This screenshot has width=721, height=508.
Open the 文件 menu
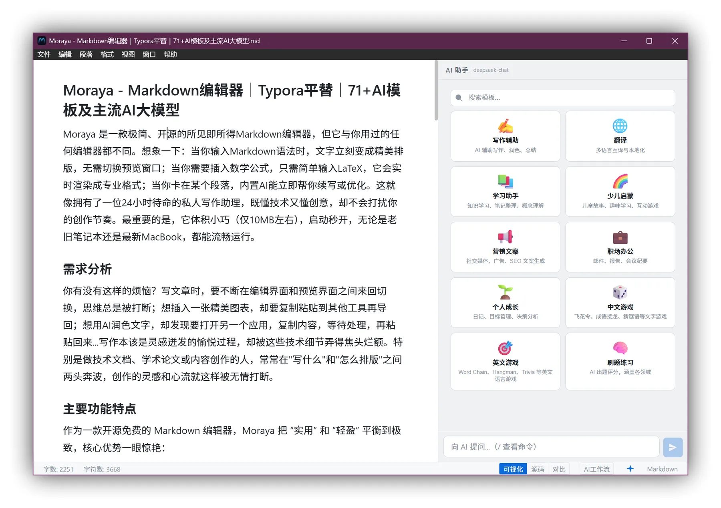pos(44,54)
